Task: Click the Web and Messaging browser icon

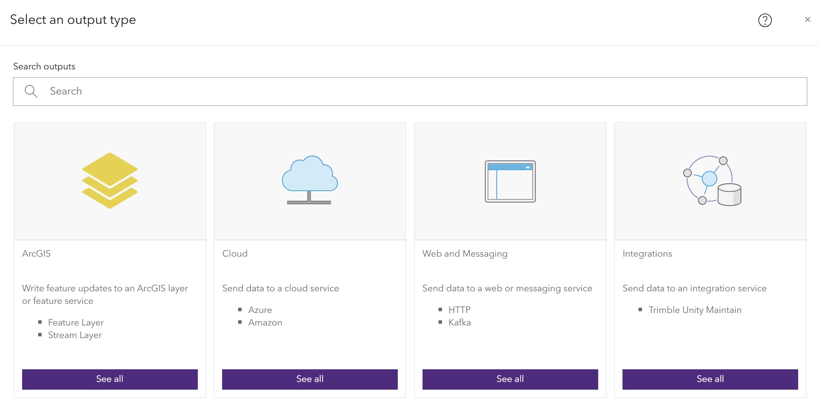Action: (x=510, y=182)
